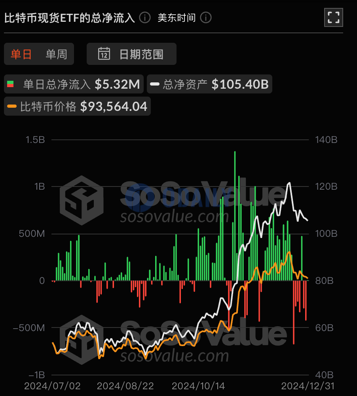
Task: Click left axis label 500M
Action: [x=32, y=234]
